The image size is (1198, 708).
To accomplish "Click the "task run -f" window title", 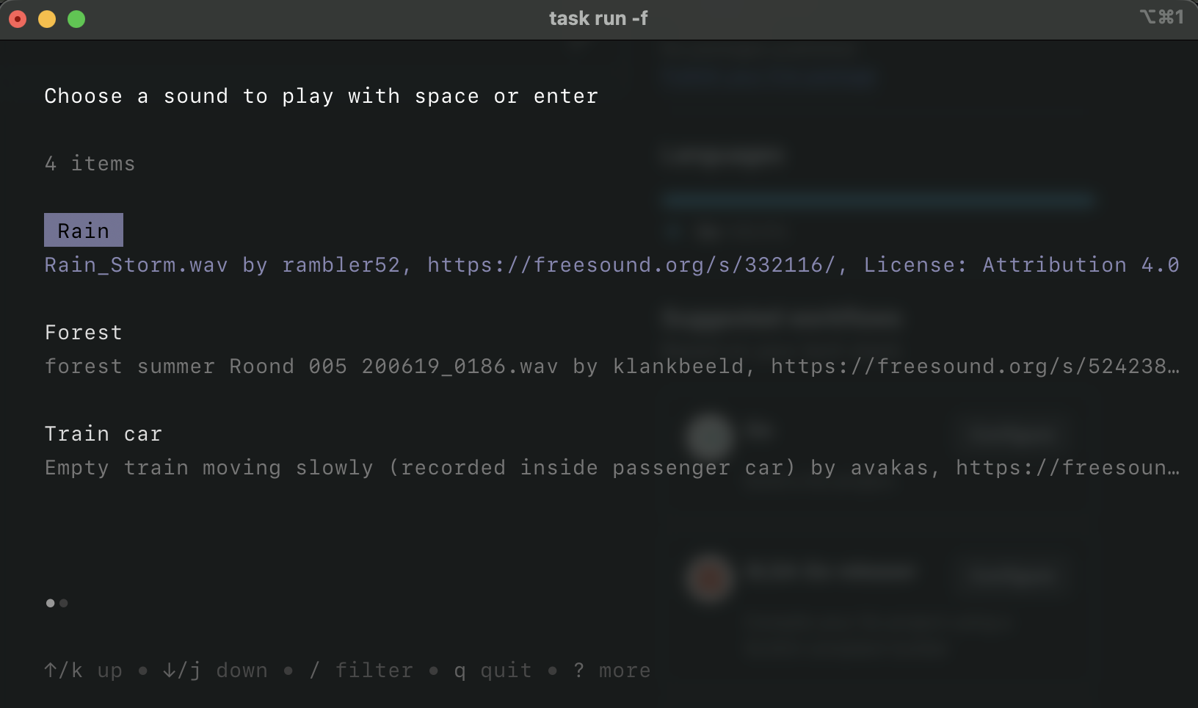I will click(x=598, y=18).
